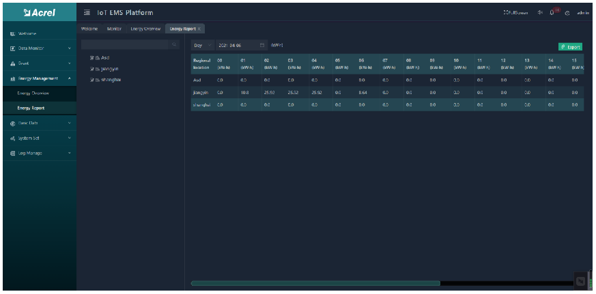Image resolution: width=596 pixels, height=294 pixels.
Task: Switch to the Energy Overview tab
Action: pyautogui.click(x=145, y=29)
